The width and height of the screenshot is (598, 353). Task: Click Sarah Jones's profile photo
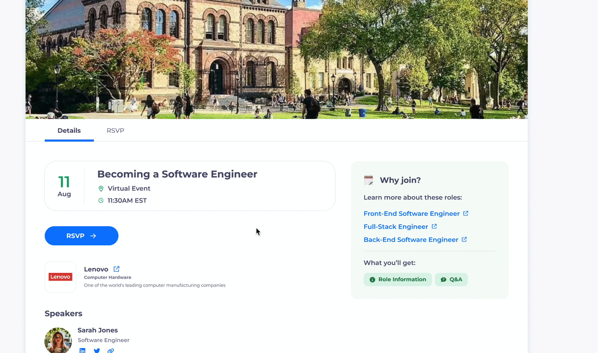pyautogui.click(x=58, y=340)
